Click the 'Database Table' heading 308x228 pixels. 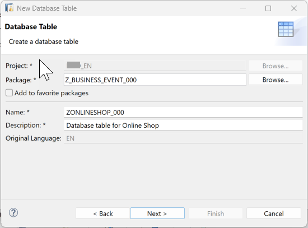[x=31, y=27]
